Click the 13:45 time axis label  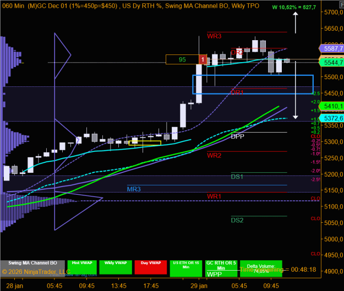(x=119, y=286)
